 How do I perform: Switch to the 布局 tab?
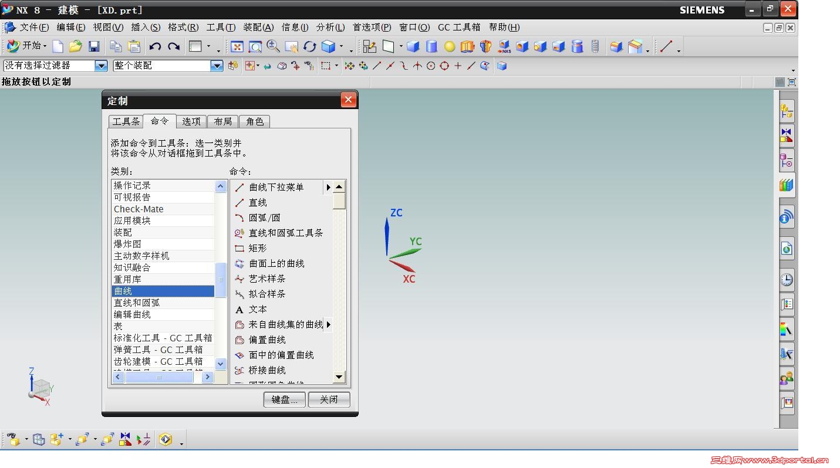[x=223, y=121]
